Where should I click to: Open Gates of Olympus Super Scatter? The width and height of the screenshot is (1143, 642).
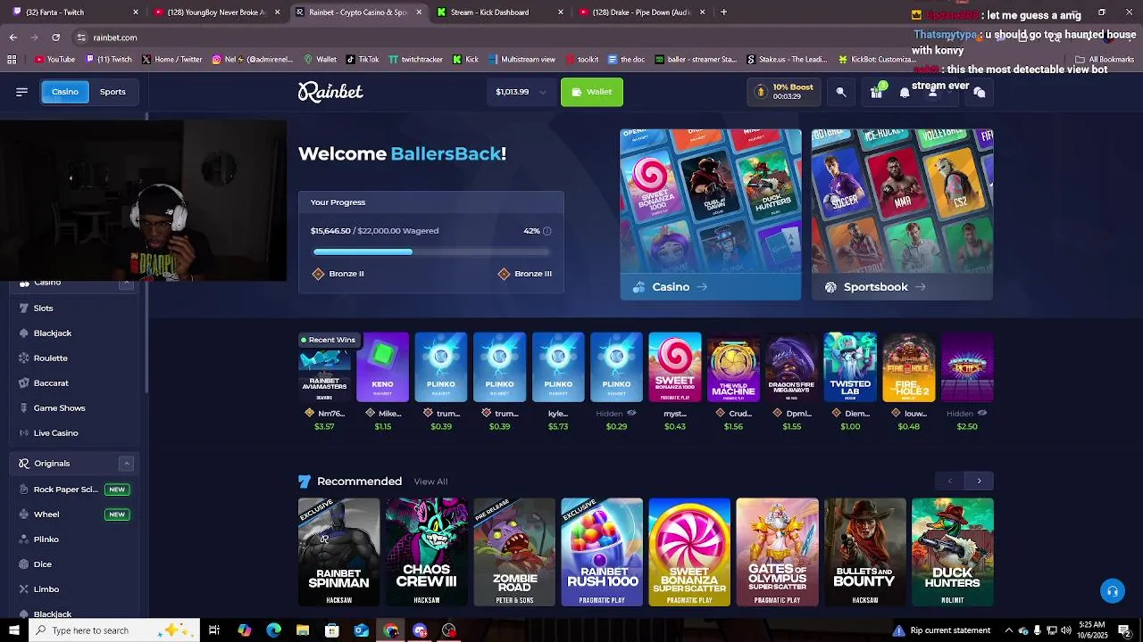[777, 552]
